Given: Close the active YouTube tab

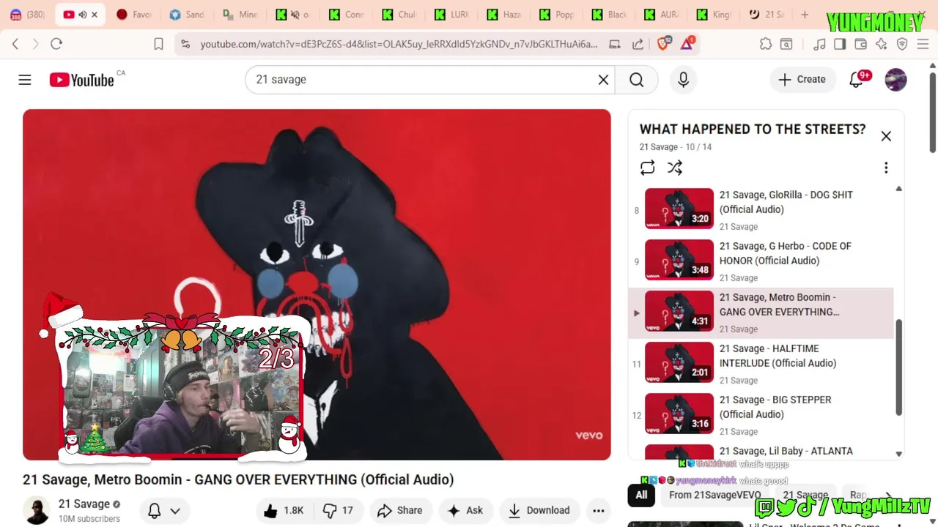Looking at the screenshot, I should 95,15.
